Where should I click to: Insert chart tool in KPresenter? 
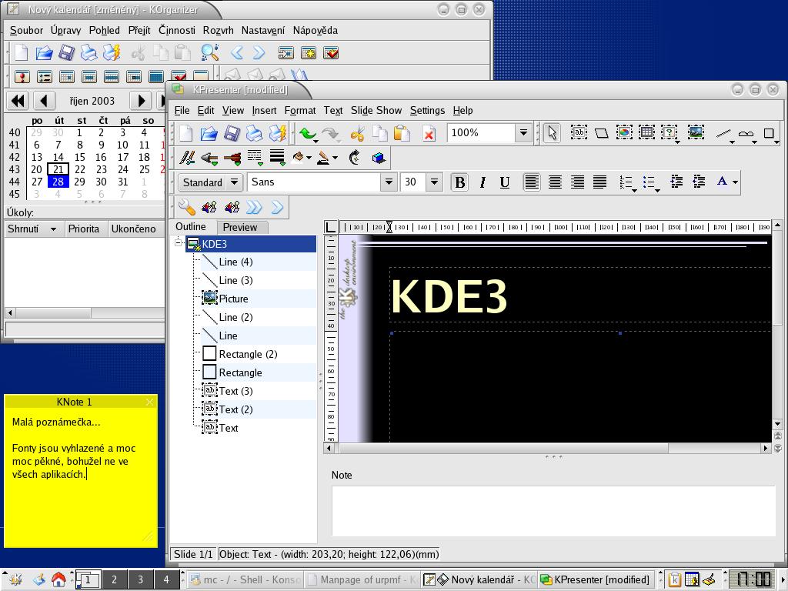tap(624, 132)
